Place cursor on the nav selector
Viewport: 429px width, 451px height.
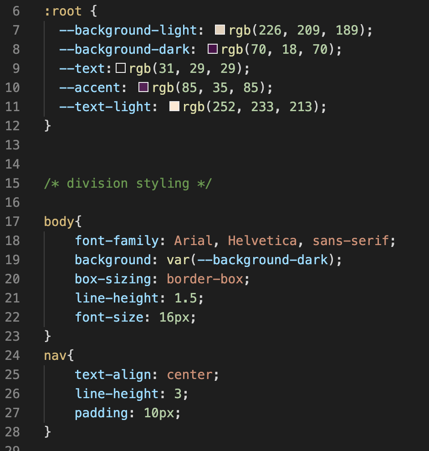55,355
